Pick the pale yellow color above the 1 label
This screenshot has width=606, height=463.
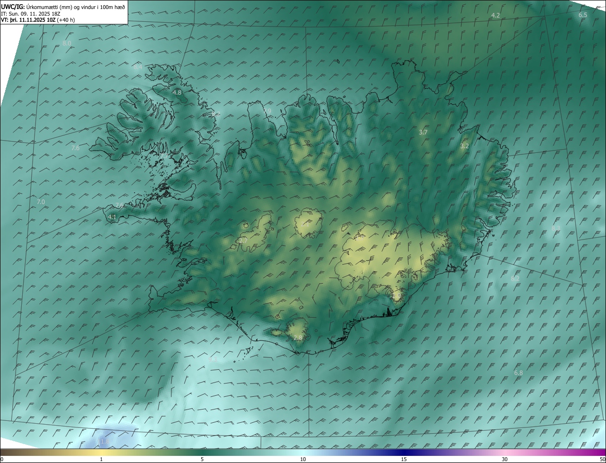click(101, 452)
